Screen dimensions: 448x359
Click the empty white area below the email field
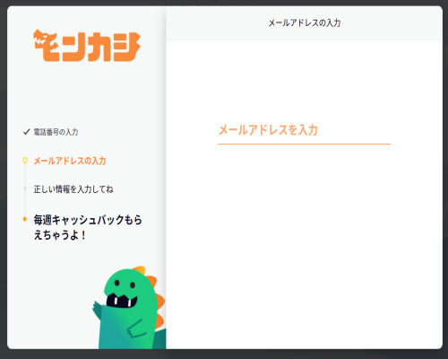click(x=304, y=245)
